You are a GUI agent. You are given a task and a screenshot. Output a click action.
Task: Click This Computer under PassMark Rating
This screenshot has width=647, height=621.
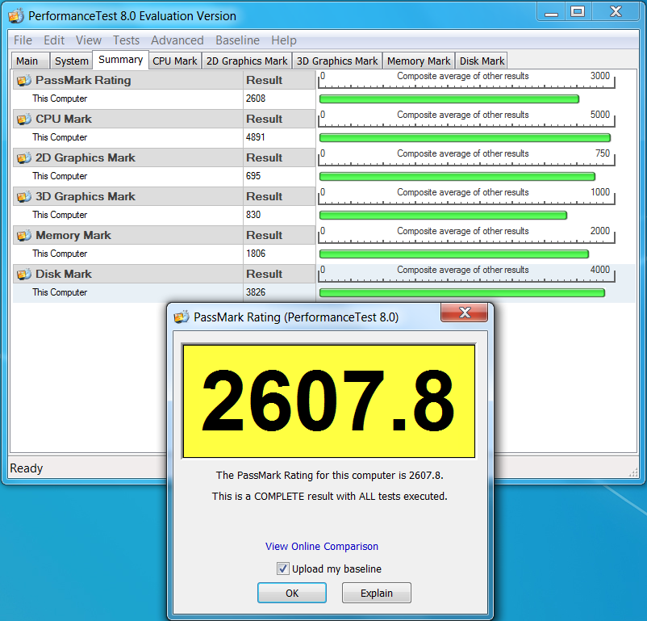[60, 99]
